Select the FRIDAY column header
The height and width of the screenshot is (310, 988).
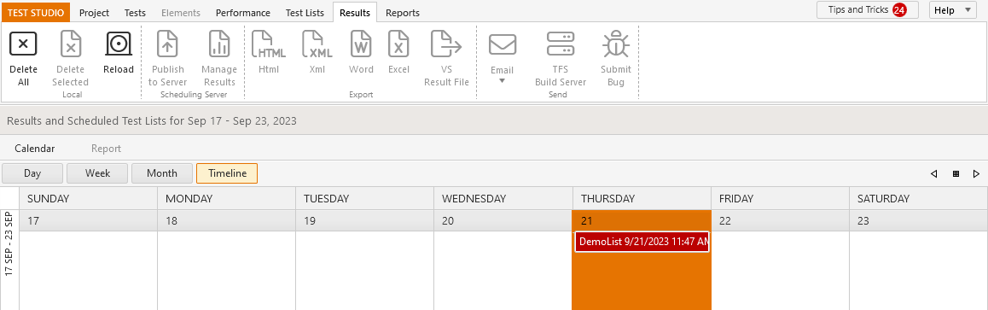coord(780,198)
